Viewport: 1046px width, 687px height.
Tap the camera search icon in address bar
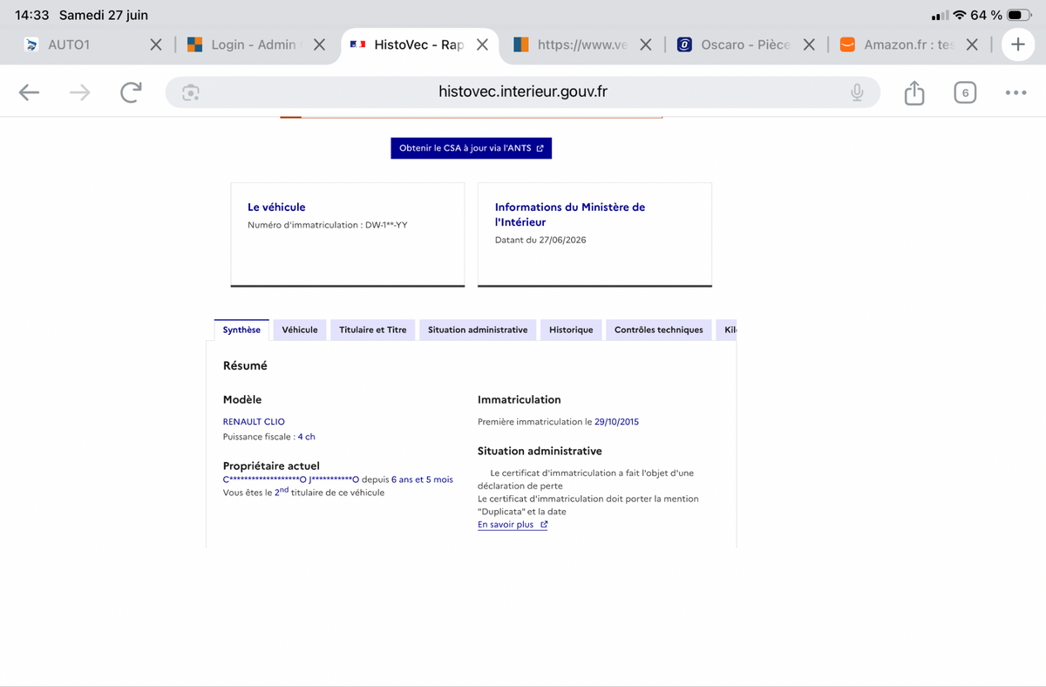(191, 92)
